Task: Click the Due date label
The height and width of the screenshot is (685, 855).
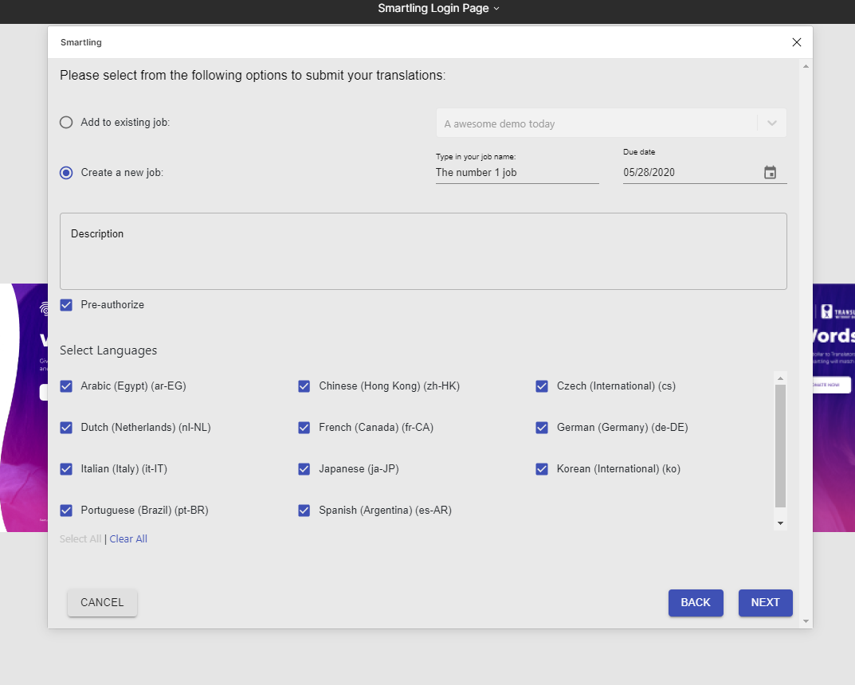Action: pos(639,152)
